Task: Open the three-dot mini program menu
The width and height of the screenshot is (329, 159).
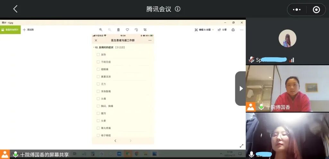Action: [x=297, y=10]
